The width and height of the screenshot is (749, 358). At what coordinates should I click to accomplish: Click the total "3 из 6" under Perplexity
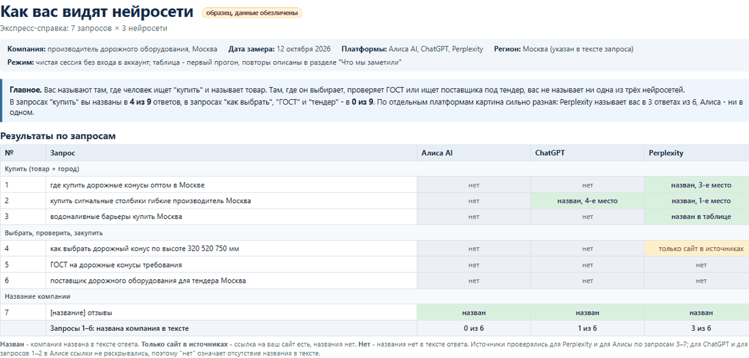[697, 328]
